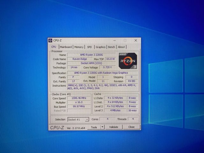The image size is (204, 153).
Task: Minimize the CPU-Z window
Action: 115,40
